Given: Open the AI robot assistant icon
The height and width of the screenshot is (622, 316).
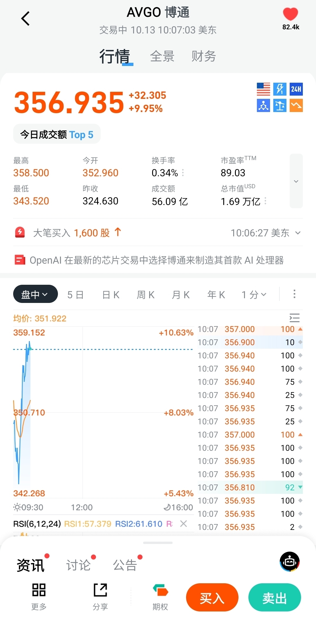Looking at the screenshot, I should tap(290, 562).
